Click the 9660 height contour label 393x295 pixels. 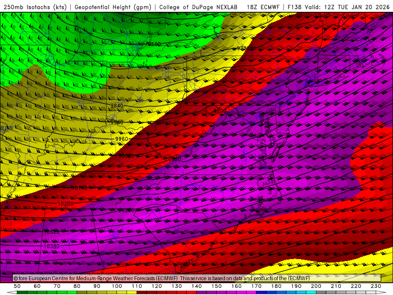154,44
